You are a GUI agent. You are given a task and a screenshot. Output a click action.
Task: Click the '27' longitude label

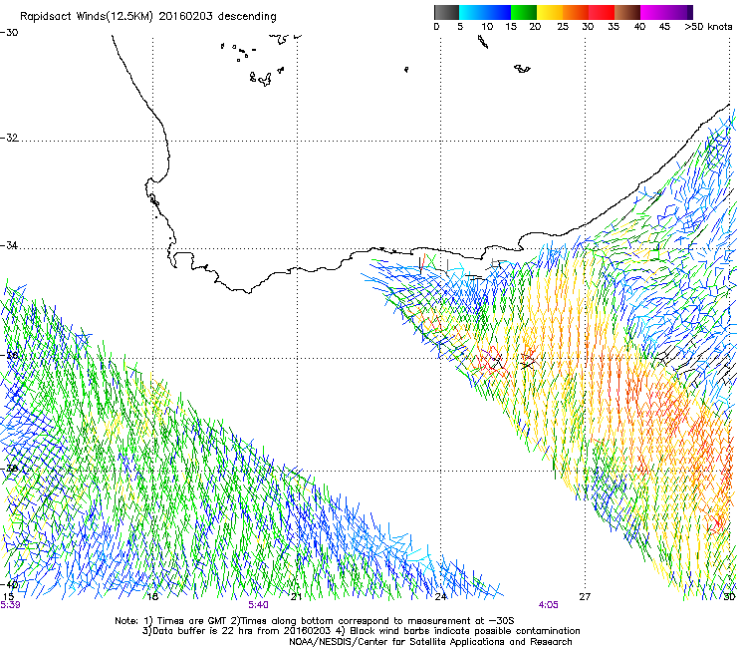pos(585,597)
